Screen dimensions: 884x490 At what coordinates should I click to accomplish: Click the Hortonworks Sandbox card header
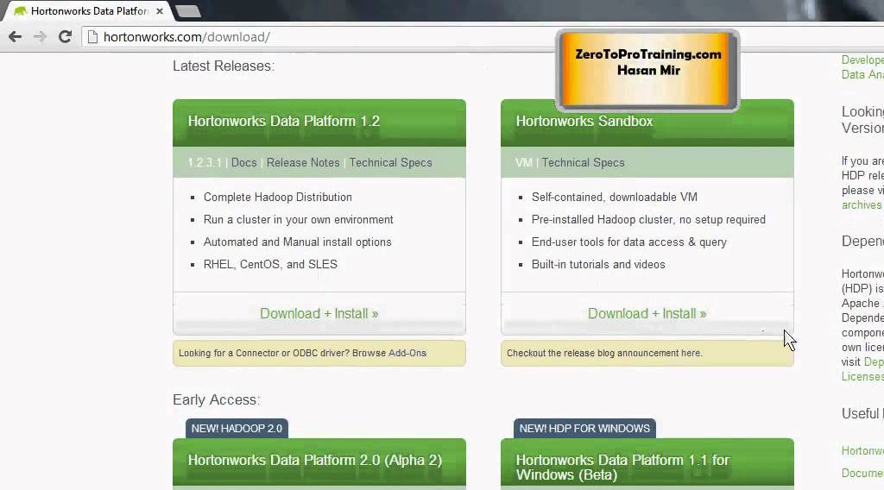pos(647,122)
